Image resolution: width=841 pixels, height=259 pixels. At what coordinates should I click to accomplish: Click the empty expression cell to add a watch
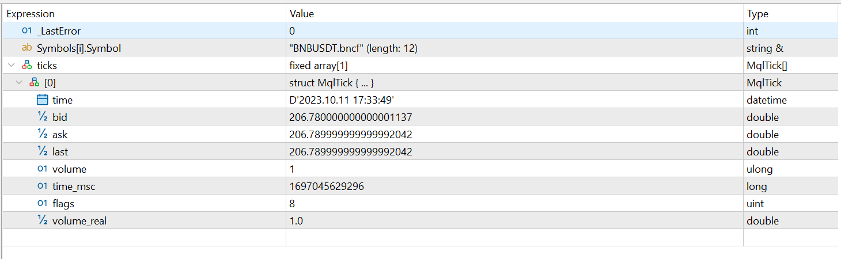(x=144, y=238)
